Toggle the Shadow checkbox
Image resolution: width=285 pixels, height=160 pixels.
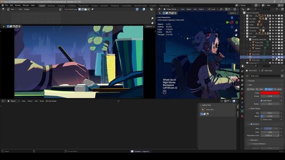tap(251, 124)
